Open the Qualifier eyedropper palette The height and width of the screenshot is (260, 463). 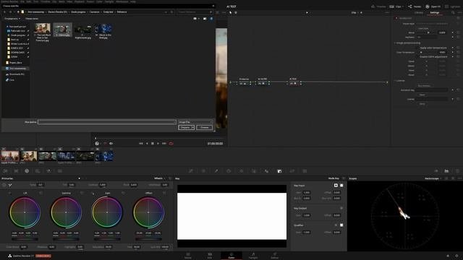click(x=216, y=171)
